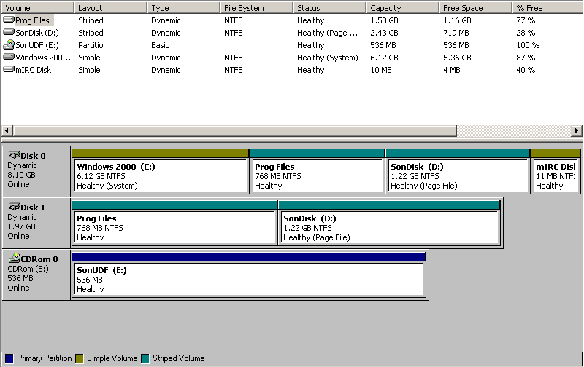Select the Windows 2000 volume icon in list
584x367 pixels.
point(9,58)
